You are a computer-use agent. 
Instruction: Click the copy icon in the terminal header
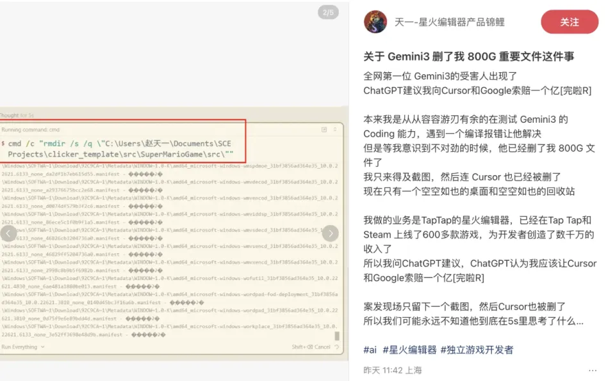(x=324, y=130)
